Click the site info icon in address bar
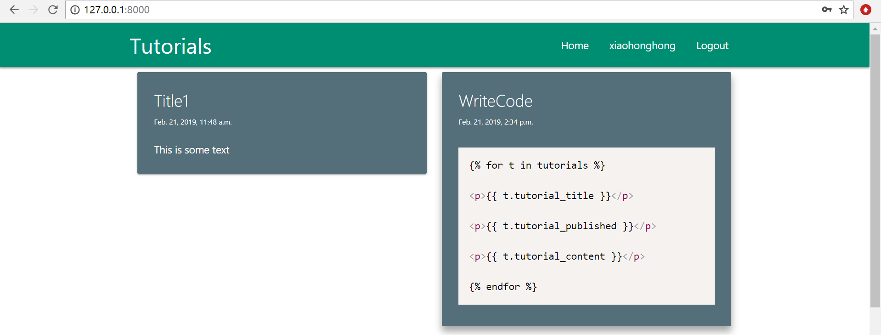This screenshot has width=881, height=335. pyautogui.click(x=75, y=10)
